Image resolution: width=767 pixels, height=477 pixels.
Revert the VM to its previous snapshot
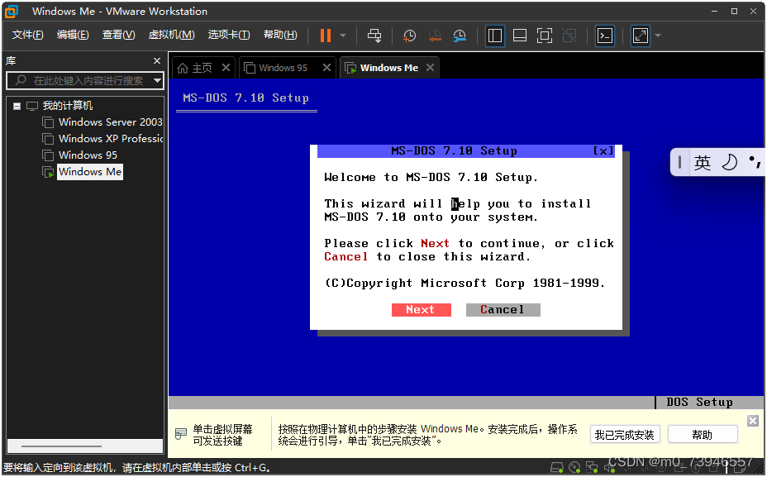[435, 36]
